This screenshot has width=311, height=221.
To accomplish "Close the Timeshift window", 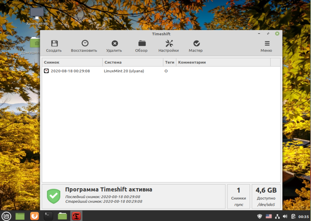I will click(277, 33).
